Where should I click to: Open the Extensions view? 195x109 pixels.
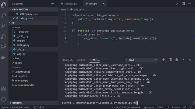(x=3, y=47)
